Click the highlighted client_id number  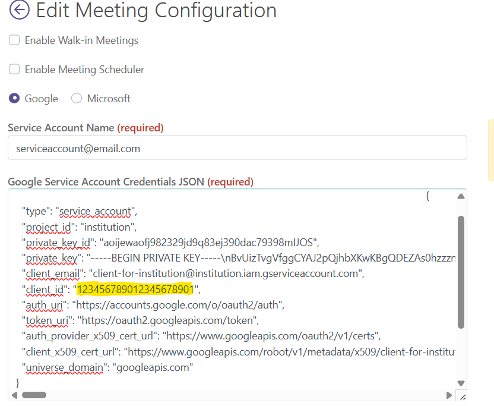click(135, 289)
